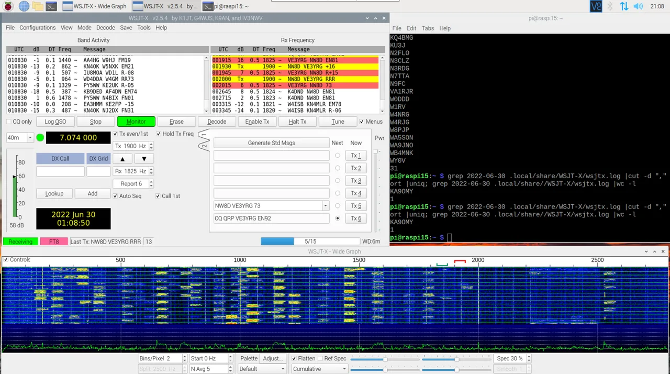Screen dimensions: 670x374
Task: Click the green tuning status indicator circle
Action: click(x=40, y=138)
